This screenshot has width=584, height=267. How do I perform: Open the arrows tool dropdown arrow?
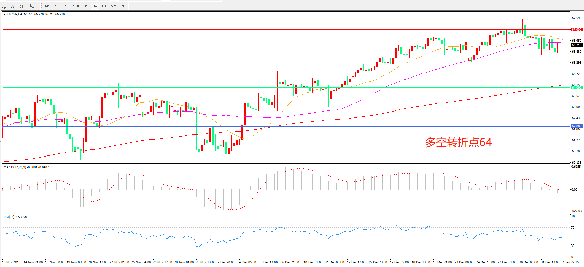coord(37,6)
